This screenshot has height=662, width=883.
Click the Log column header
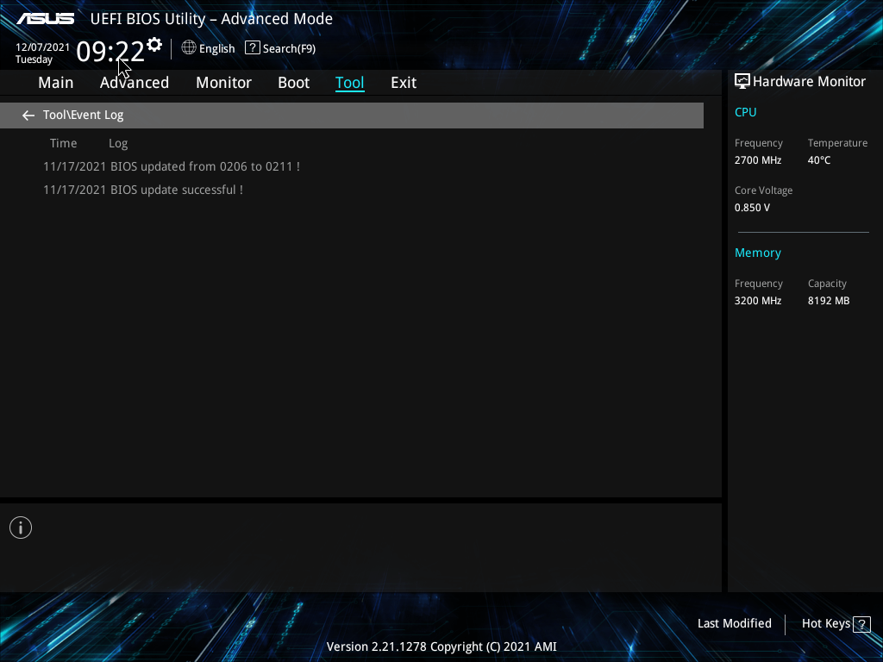click(x=118, y=144)
